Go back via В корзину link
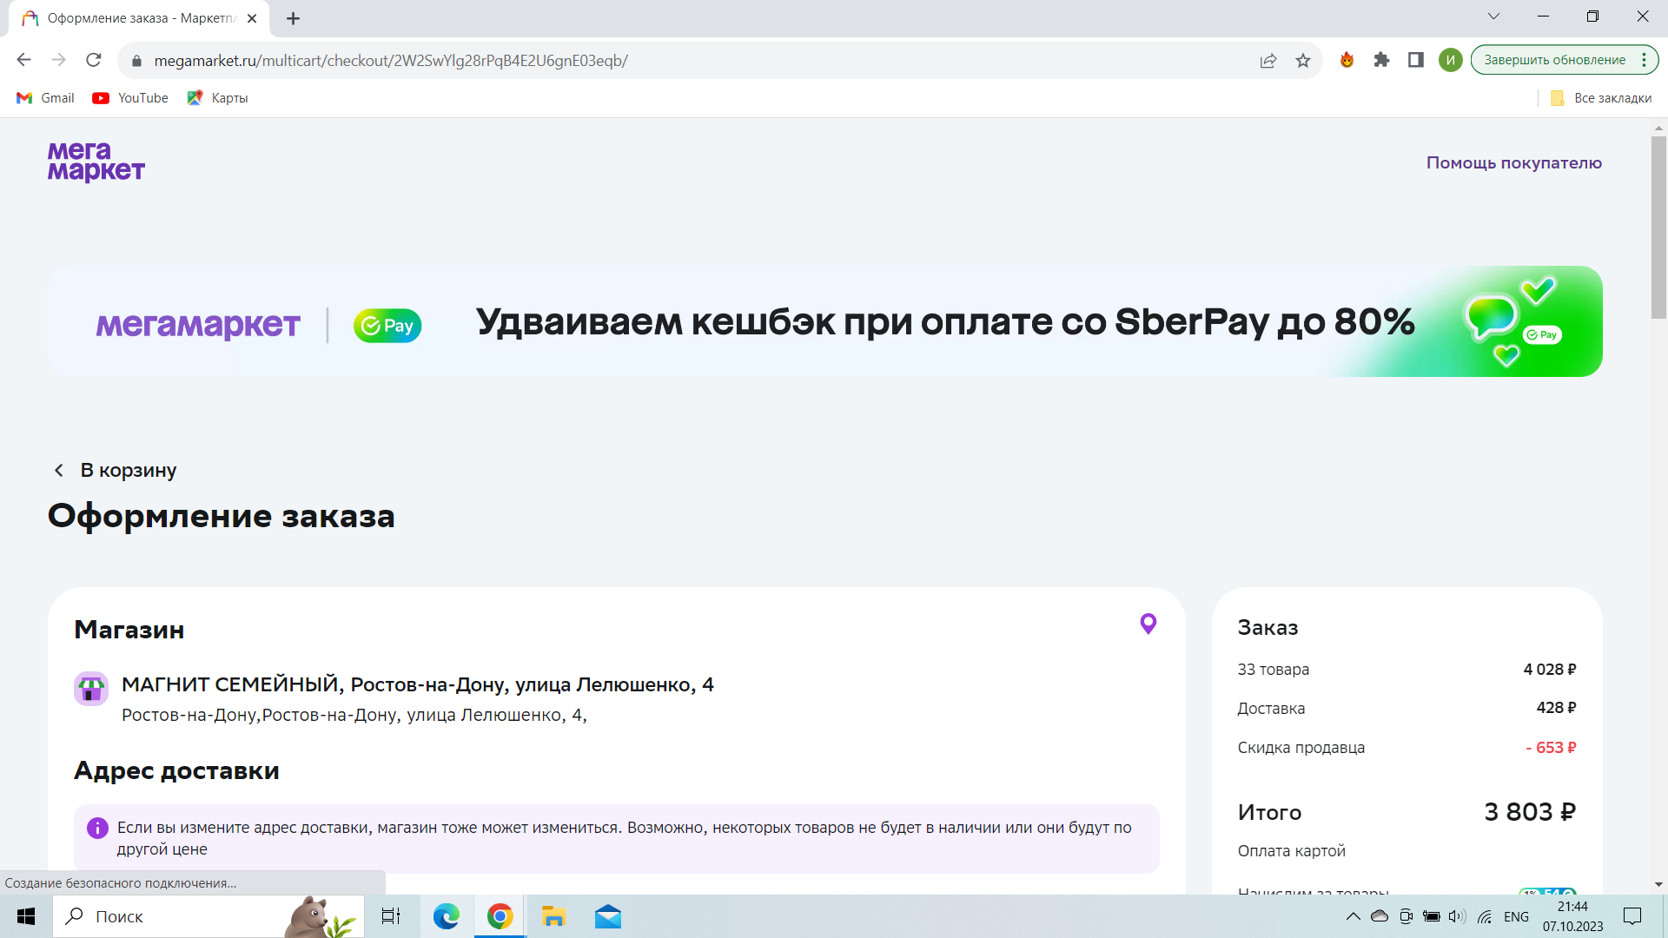Screen dimensions: 1668x938 (x=116, y=470)
